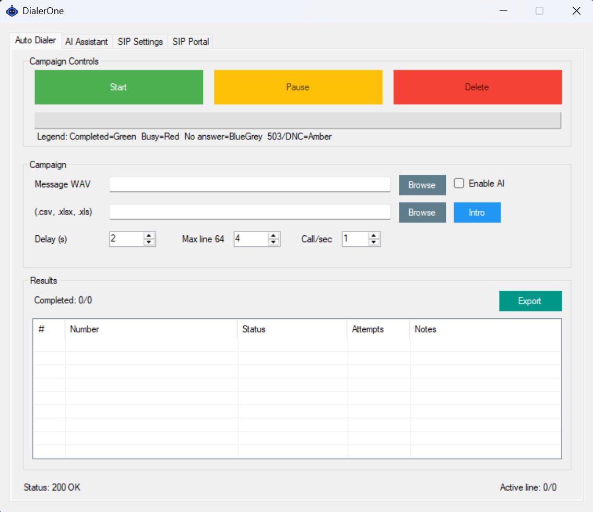The image size is (593, 512).
Task: Open the SIP Settings tab
Action: pos(140,42)
